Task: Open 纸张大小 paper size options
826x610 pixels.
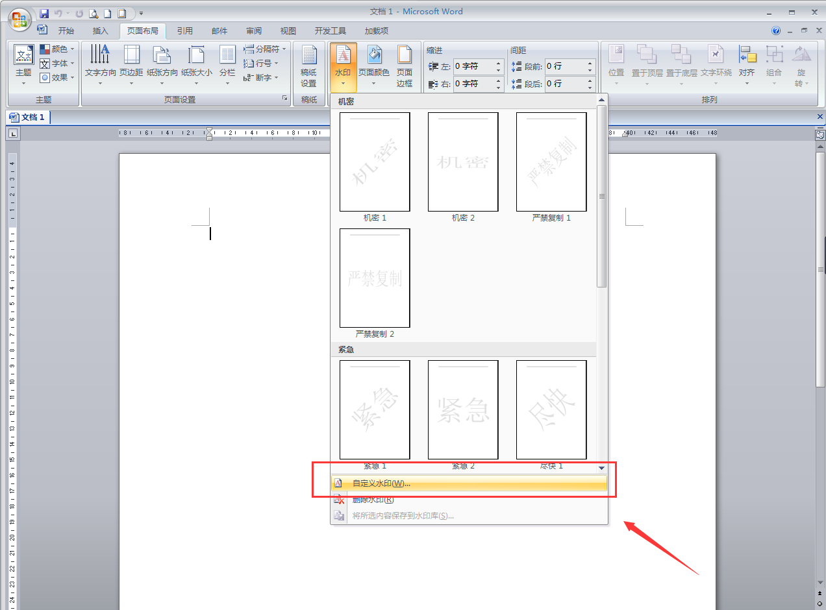Action: 197,66
